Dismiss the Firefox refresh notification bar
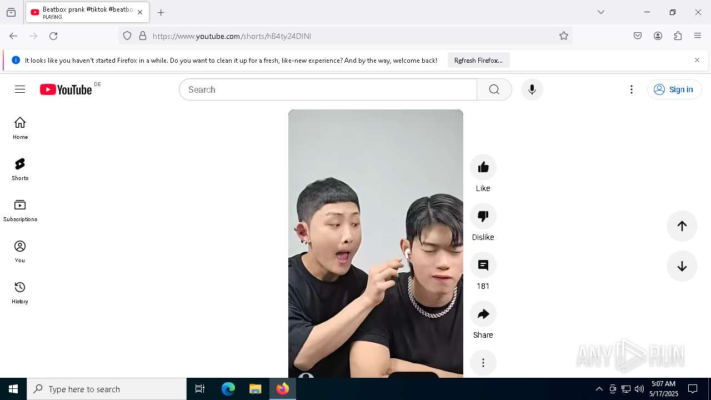Screen dimensions: 711x400 click(x=697, y=60)
